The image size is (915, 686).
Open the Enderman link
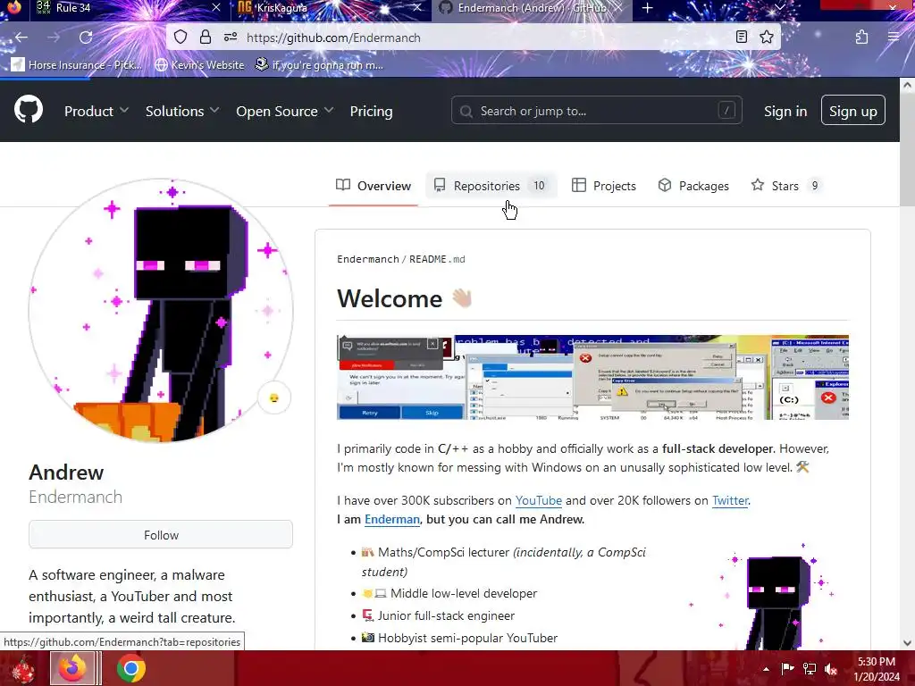[392, 519]
